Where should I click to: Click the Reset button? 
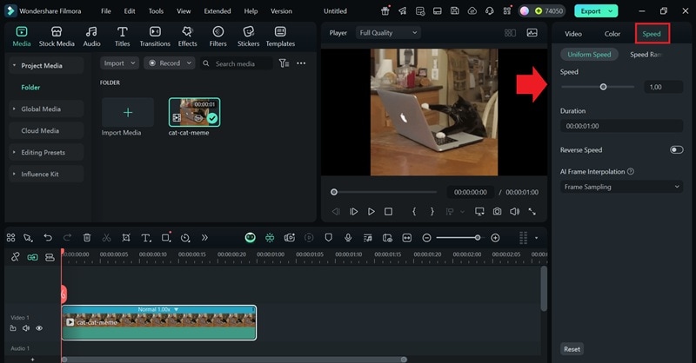[x=572, y=349]
